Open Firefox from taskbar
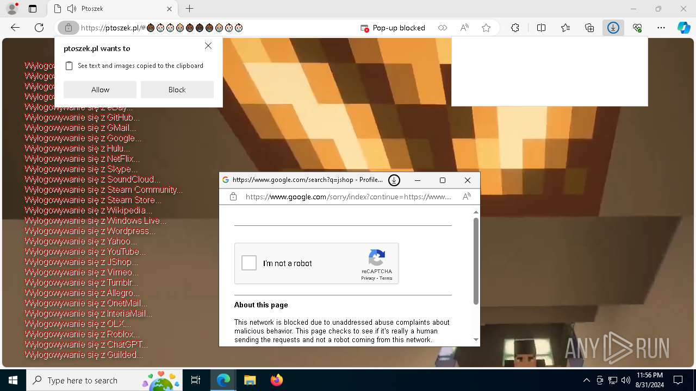The height and width of the screenshot is (391, 696). pos(276,380)
